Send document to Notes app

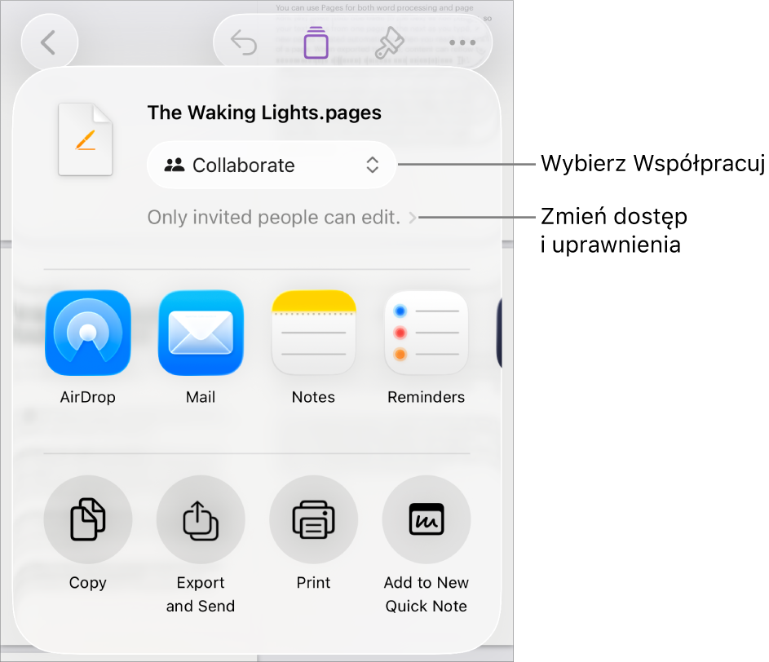313,333
